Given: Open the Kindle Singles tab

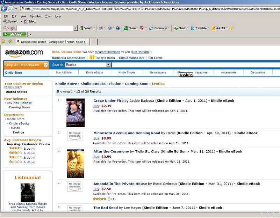Looking at the screenshot, I should (x=127, y=73).
